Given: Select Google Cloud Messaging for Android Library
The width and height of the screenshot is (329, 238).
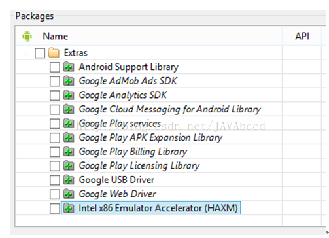Looking at the screenshot, I should [x=169, y=109].
